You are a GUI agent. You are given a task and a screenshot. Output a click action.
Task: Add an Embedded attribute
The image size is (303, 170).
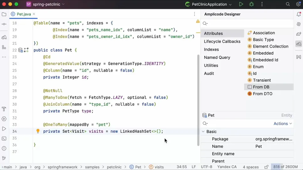[x=269, y=53]
